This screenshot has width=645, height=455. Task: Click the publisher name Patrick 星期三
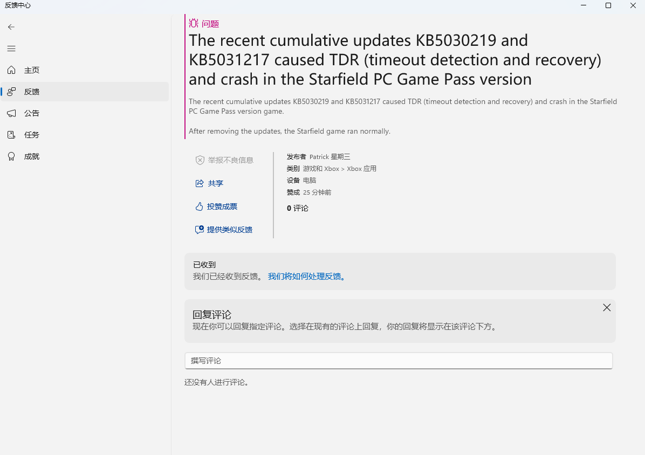[330, 156]
